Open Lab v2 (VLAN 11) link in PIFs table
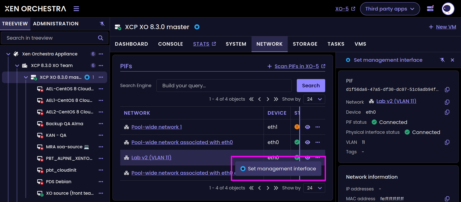The image size is (461, 202). tap(151, 158)
